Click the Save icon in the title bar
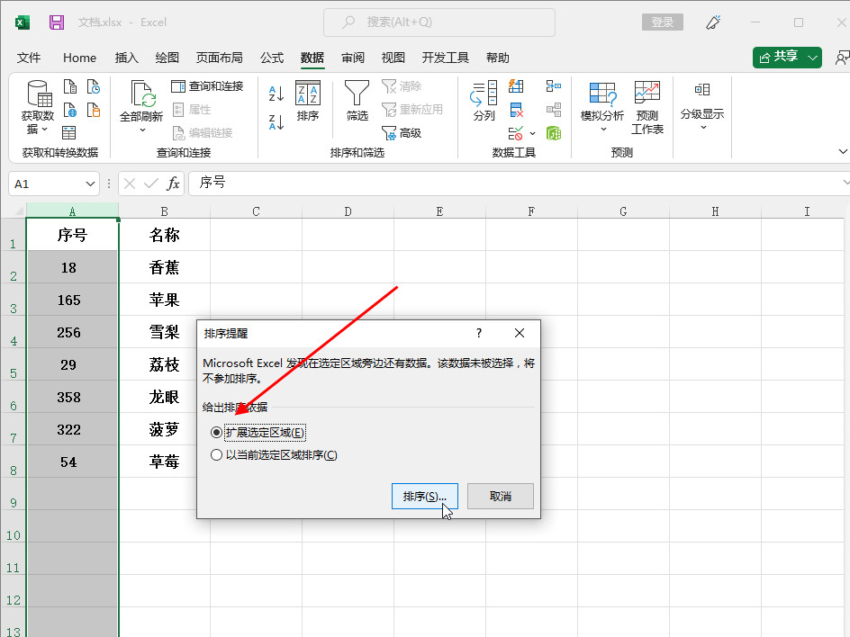The width and height of the screenshot is (850, 637). click(x=57, y=22)
